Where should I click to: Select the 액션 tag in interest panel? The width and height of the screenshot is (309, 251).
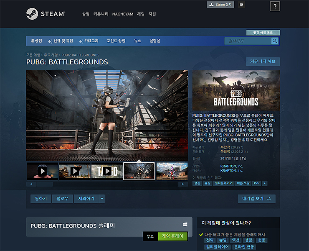[x=236, y=240]
